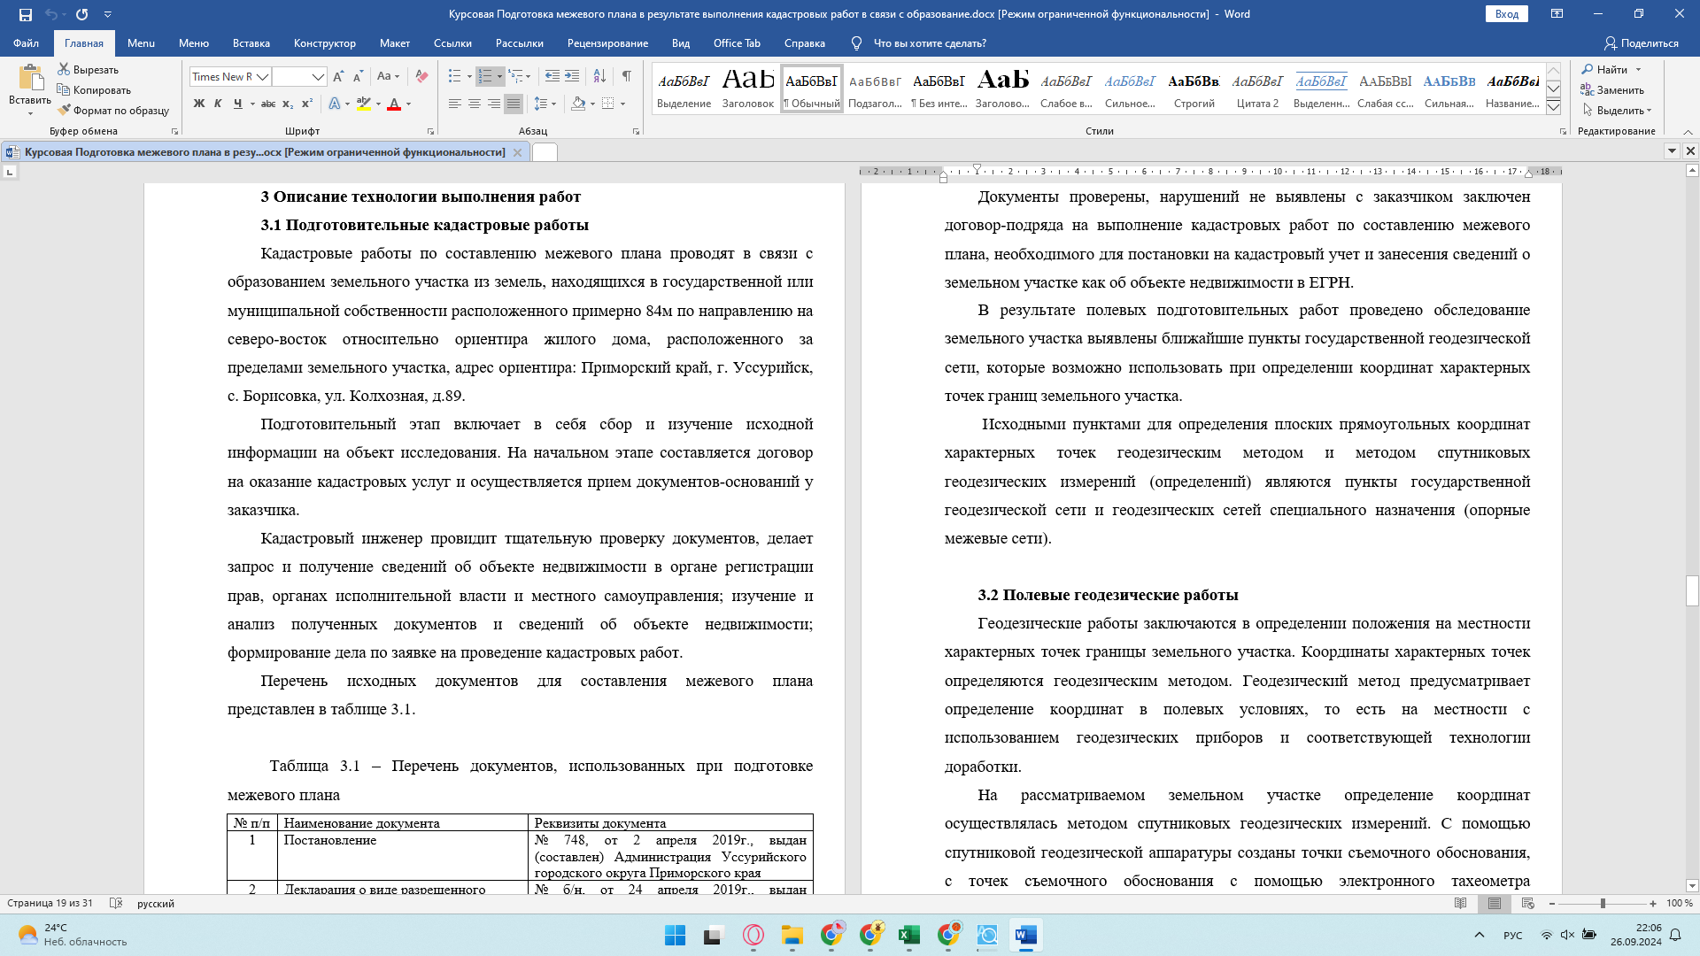Toggle Justify alignment button

[x=514, y=104]
